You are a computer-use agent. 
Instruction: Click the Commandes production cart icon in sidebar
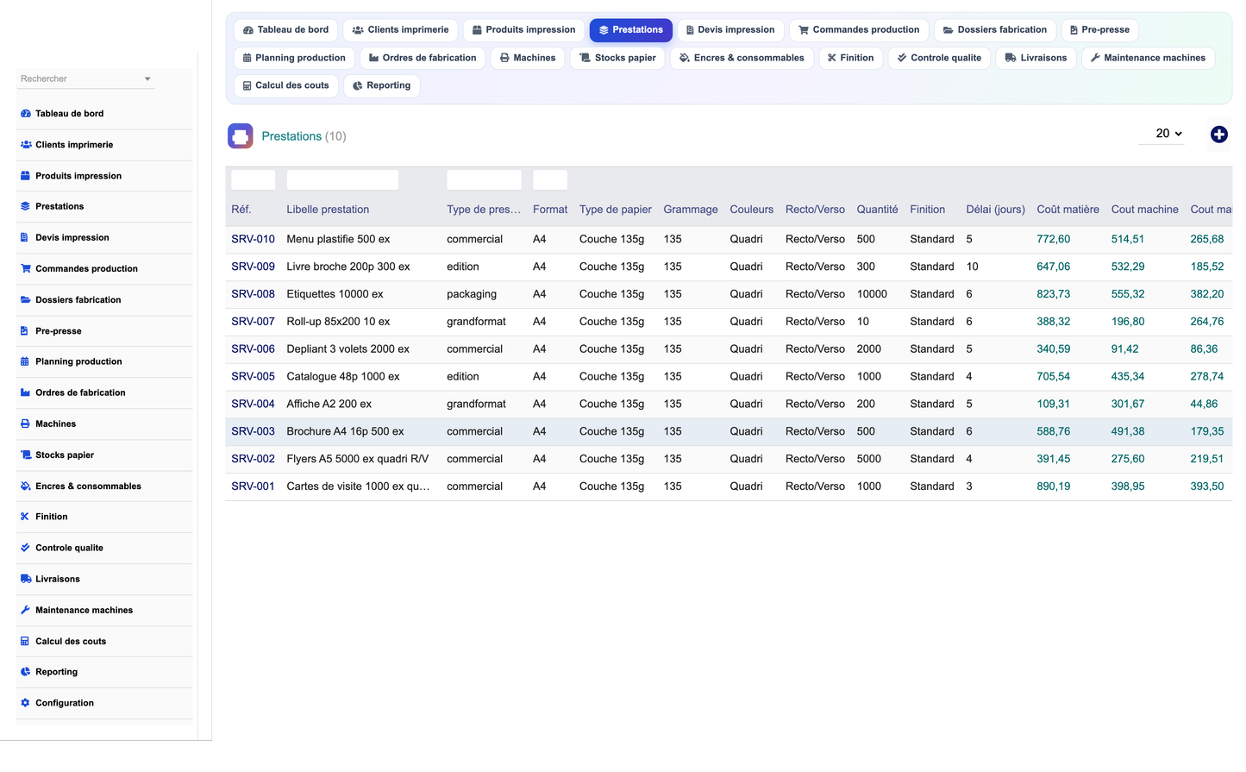[26, 268]
